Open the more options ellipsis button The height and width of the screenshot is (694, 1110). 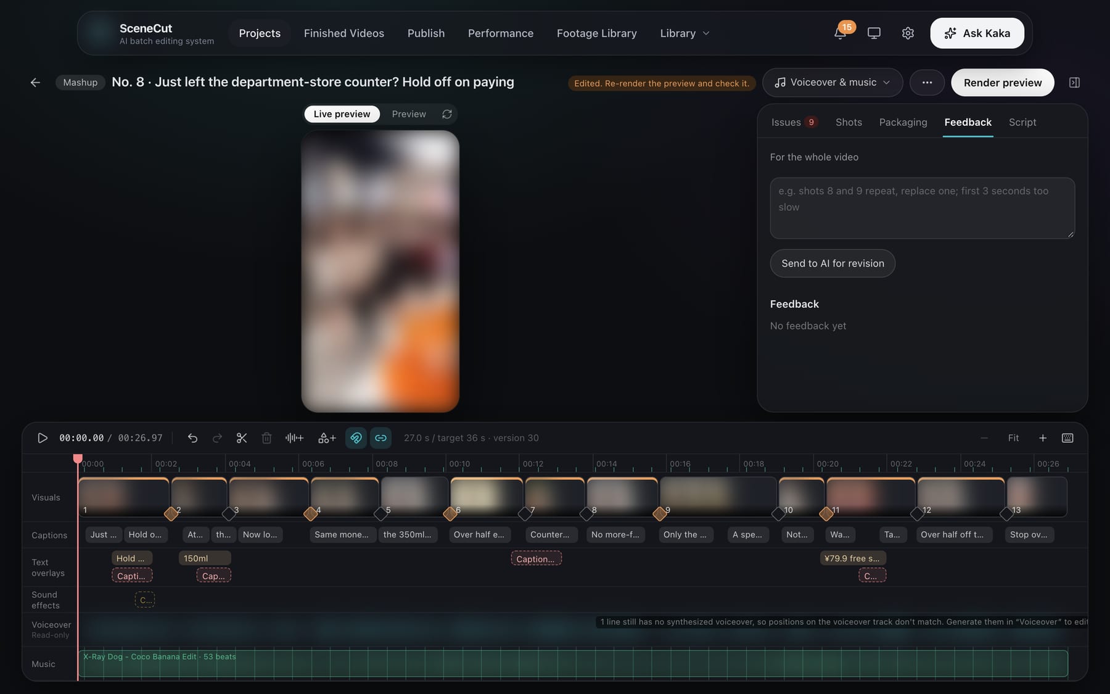tap(927, 83)
